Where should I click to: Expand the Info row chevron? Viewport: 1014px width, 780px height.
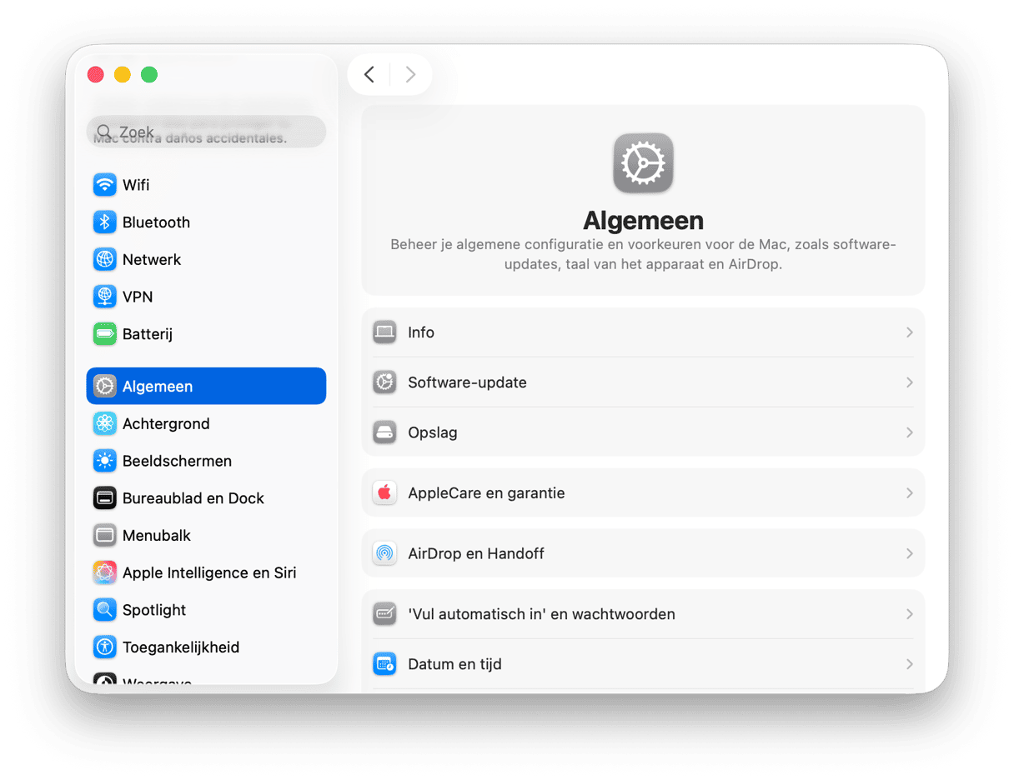(x=909, y=332)
